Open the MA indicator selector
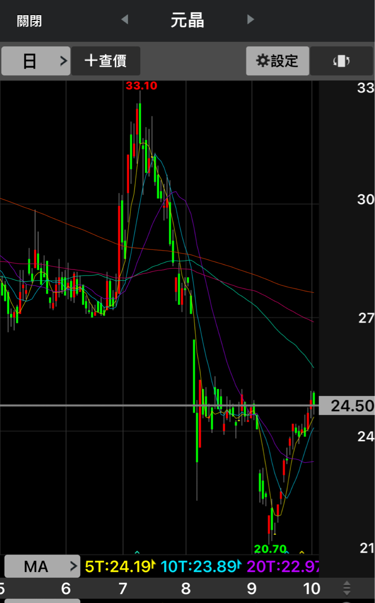 click(42, 566)
